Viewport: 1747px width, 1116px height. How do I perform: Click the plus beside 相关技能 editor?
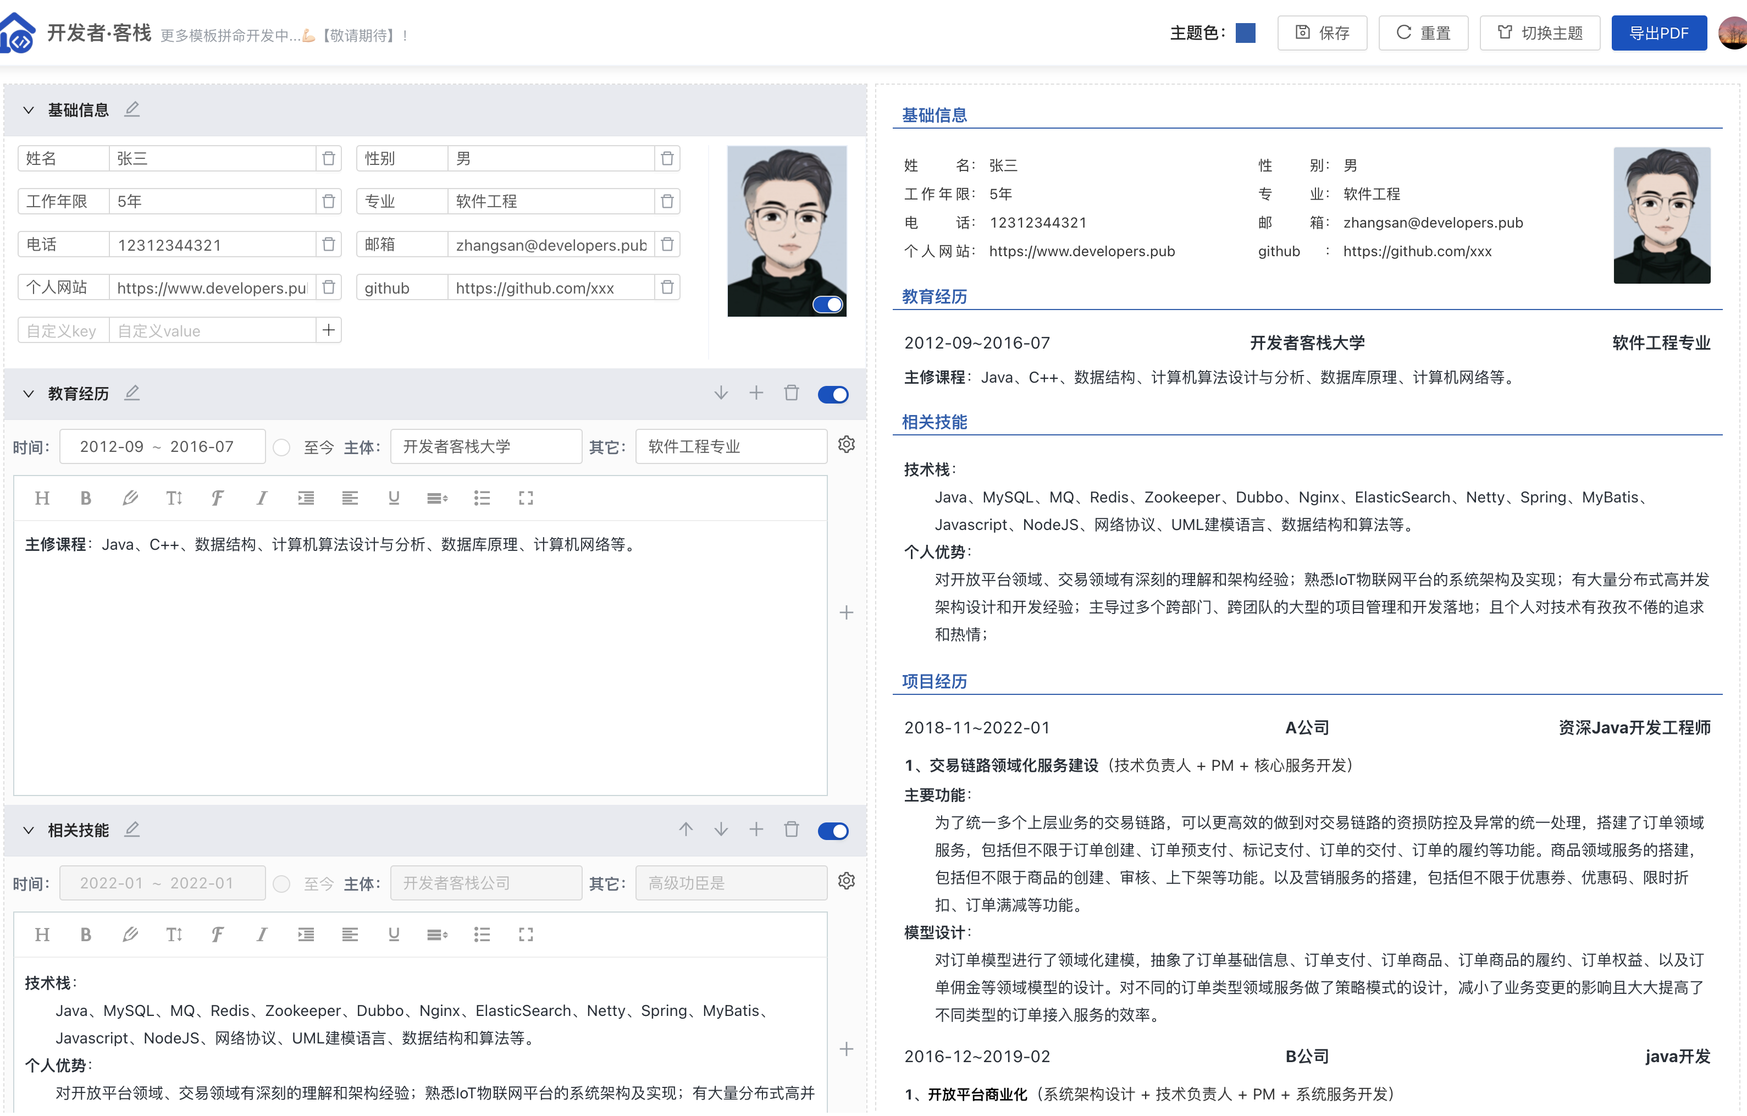[847, 1049]
